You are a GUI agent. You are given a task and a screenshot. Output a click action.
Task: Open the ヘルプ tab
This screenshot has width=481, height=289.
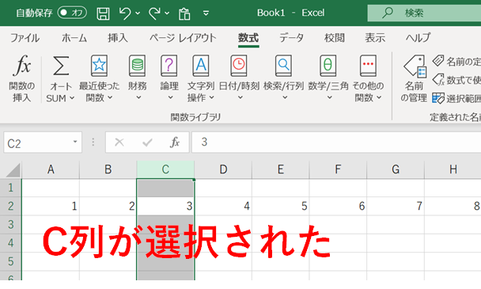[x=419, y=38]
